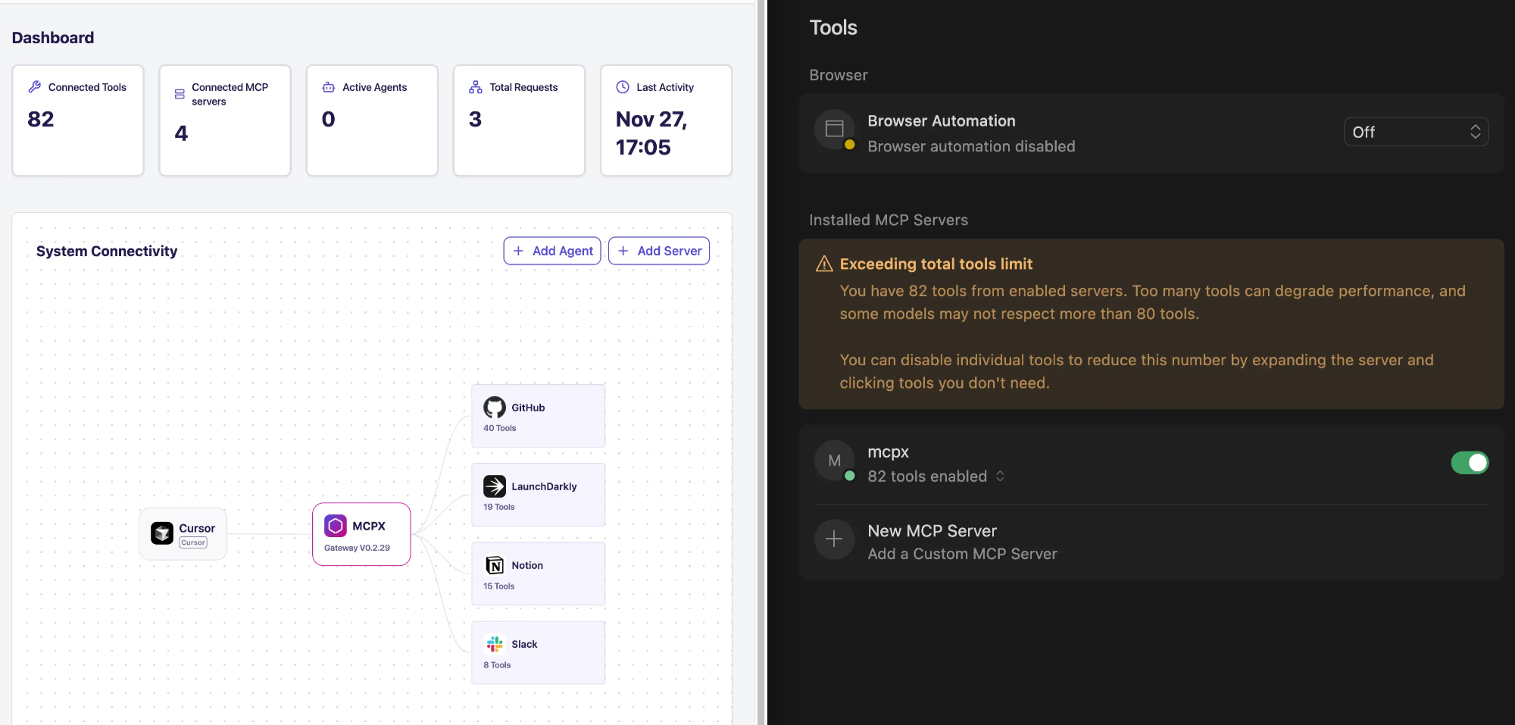Open the Browser Automation Off dropdown
Image resolution: width=1515 pixels, height=725 pixels.
pyautogui.click(x=1416, y=132)
